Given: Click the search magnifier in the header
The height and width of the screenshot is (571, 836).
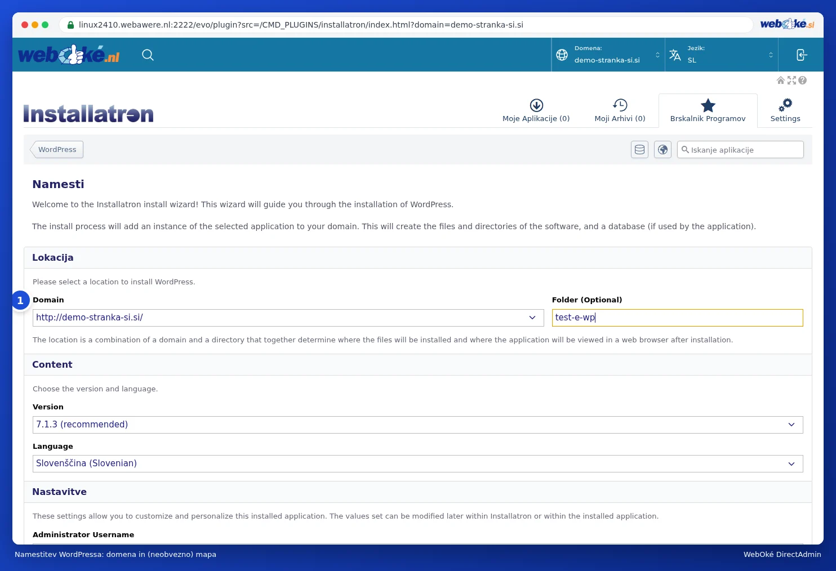Looking at the screenshot, I should [148, 55].
